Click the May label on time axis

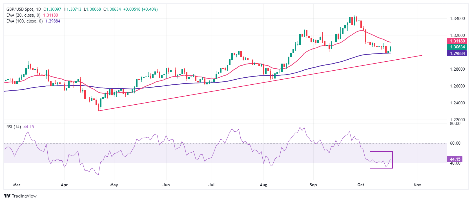(114, 185)
